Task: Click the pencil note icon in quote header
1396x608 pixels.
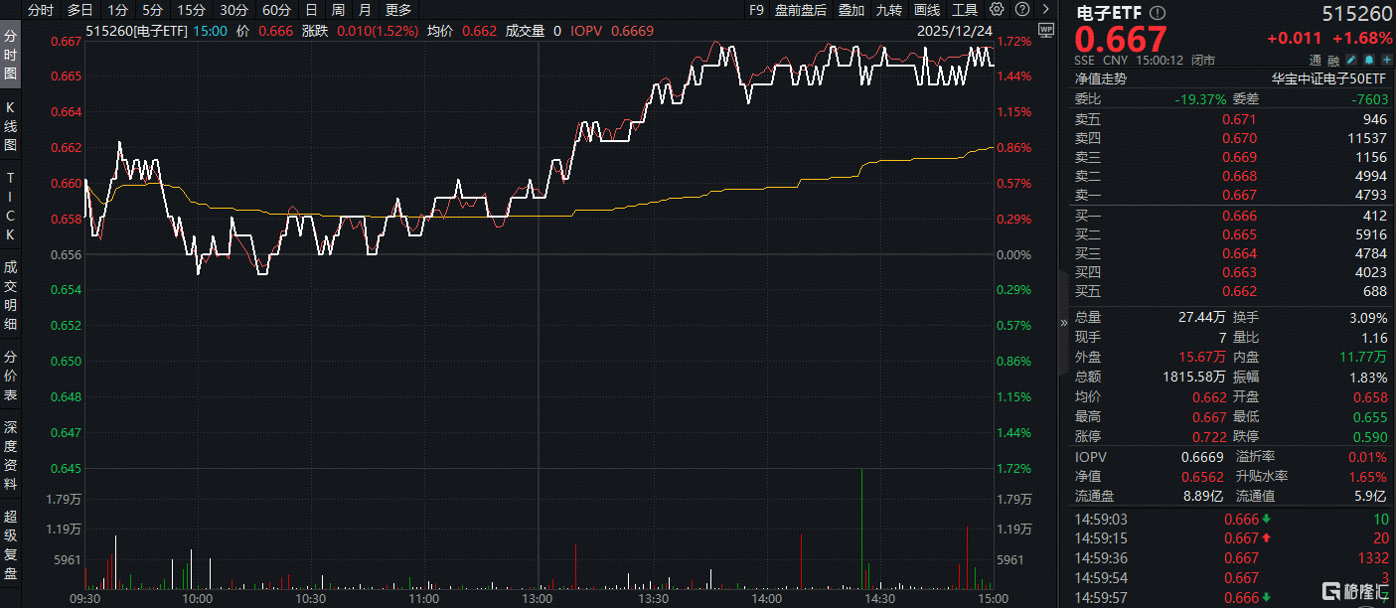Action: (x=1352, y=59)
